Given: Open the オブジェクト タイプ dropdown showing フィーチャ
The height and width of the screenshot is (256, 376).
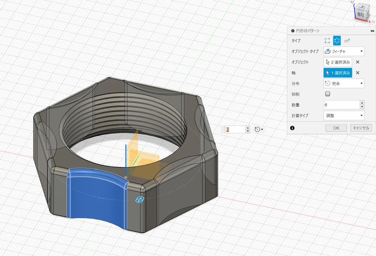Looking at the screenshot, I should [344, 51].
